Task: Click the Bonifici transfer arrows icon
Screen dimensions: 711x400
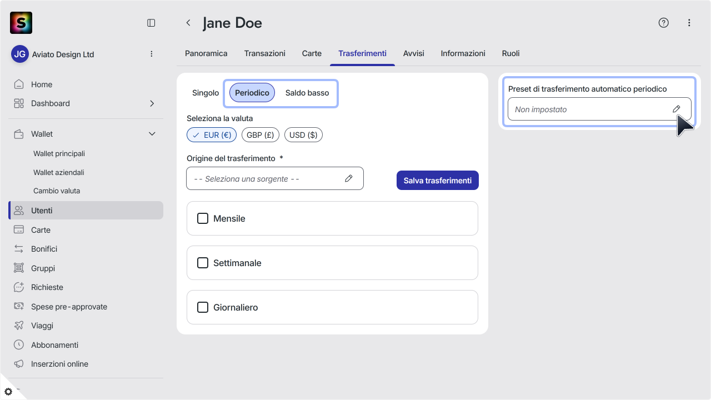Action: pyautogui.click(x=19, y=249)
